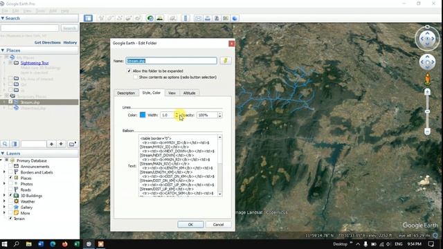Click the zoom out minus on map
This screenshot has width=443, height=249.
point(427,131)
